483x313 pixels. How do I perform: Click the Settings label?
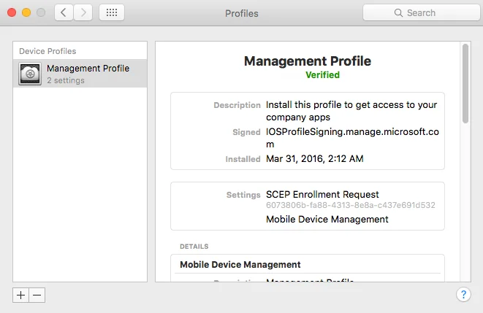[243, 195]
